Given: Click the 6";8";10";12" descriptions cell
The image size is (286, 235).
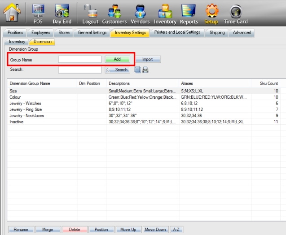Looking at the screenshot, I should (143, 103).
